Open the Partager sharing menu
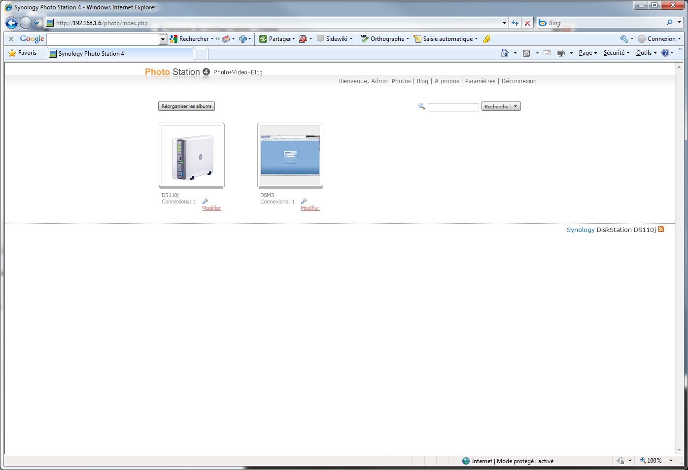 (x=277, y=39)
